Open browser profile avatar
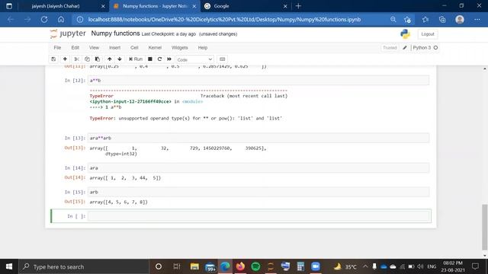 tap(460, 19)
